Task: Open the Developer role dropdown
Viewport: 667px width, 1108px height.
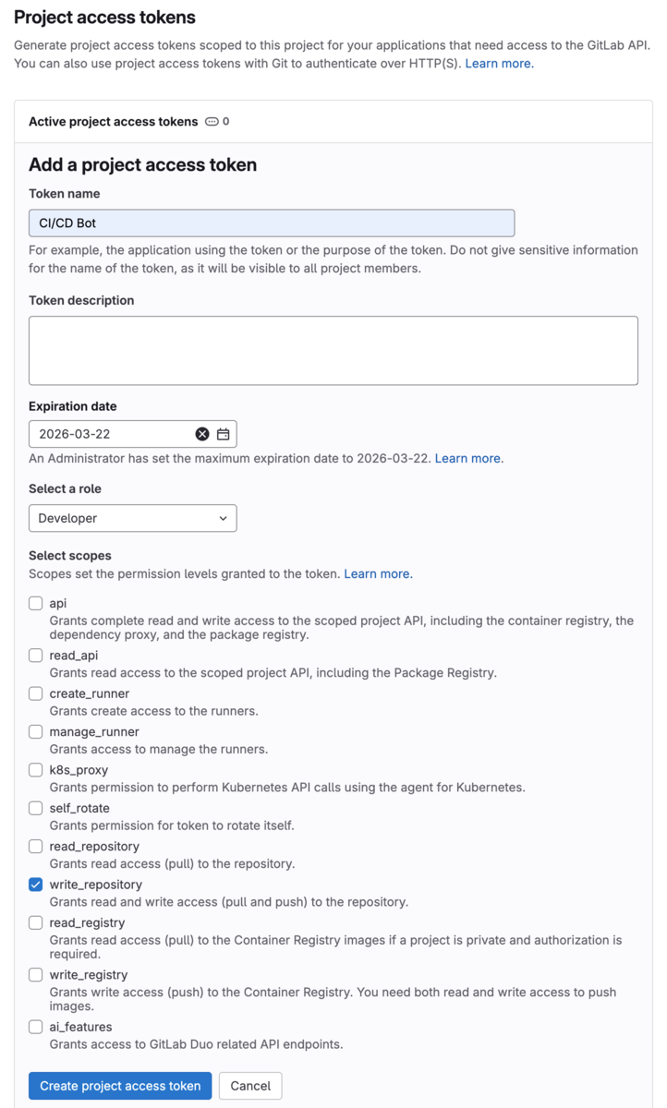Action: [x=133, y=518]
